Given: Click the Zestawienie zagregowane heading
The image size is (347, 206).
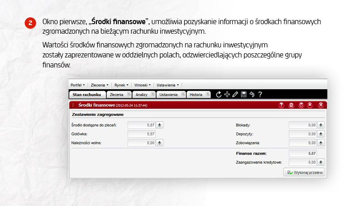Looking at the screenshot, I should pos(98,114).
